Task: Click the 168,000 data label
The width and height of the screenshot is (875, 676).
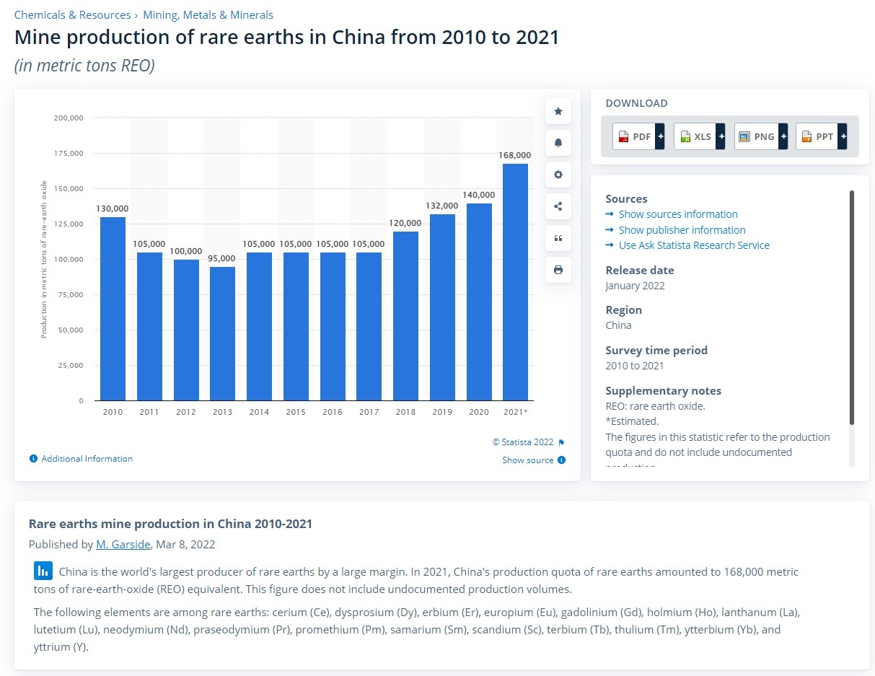Action: pos(515,155)
